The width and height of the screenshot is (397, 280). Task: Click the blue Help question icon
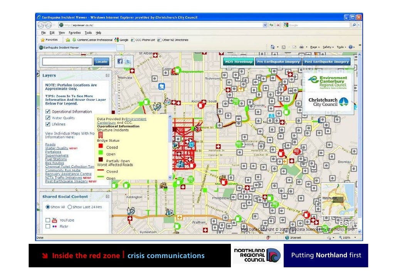point(350,47)
